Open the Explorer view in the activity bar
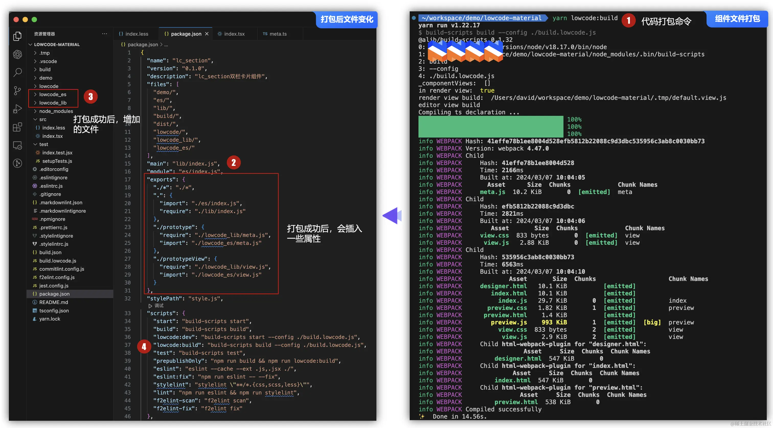 pyautogui.click(x=17, y=36)
